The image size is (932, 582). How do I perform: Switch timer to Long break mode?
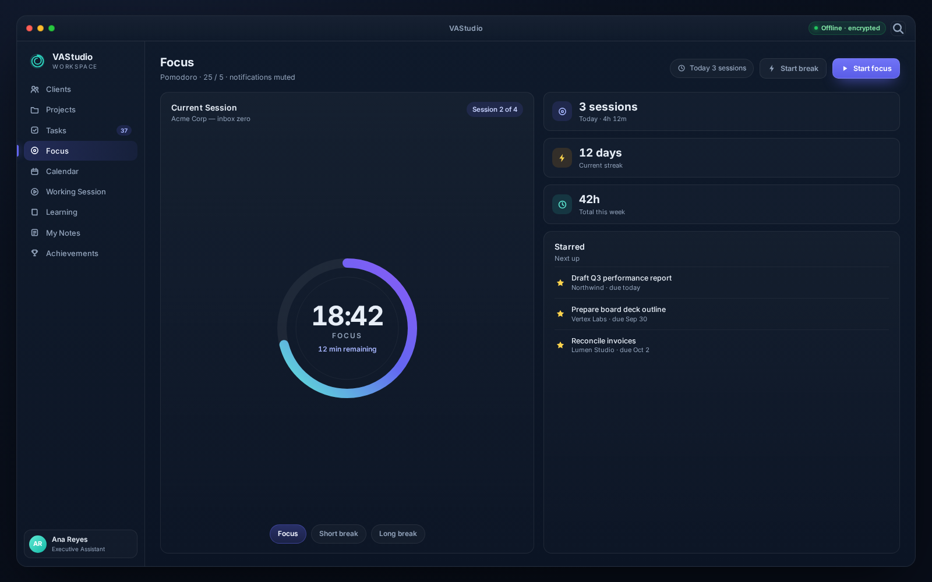(398, 534)
